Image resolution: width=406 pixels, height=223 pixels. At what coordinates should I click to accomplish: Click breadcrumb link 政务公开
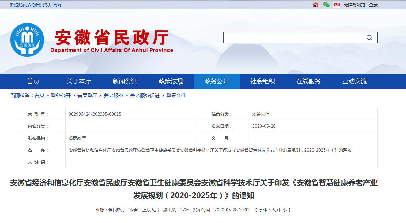pos(61,96)
